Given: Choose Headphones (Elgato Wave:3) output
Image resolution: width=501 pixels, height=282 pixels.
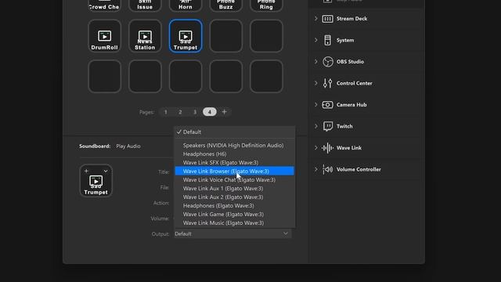Looking at the screenshot, I should coord(235,206).
